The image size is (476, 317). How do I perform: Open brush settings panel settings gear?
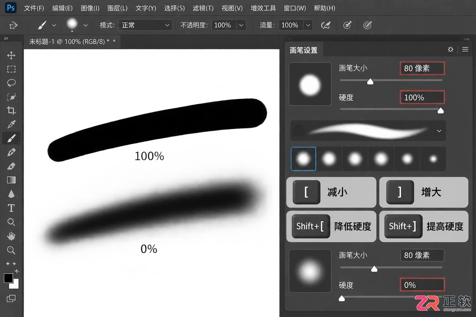click(x=451, y=49)
